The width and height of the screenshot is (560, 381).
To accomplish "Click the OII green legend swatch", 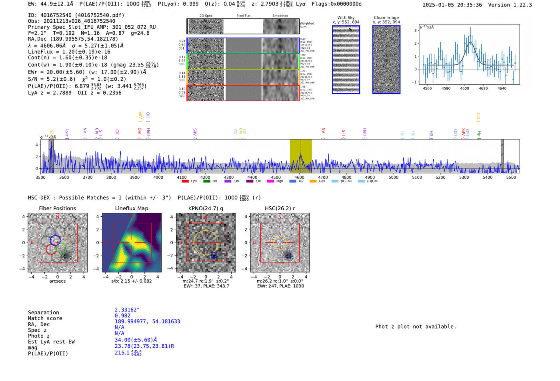I will click(206, 182).
